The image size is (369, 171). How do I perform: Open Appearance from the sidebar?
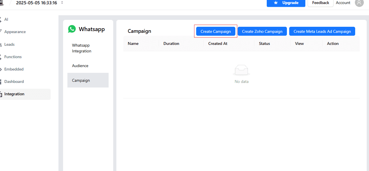pos(15,32)
